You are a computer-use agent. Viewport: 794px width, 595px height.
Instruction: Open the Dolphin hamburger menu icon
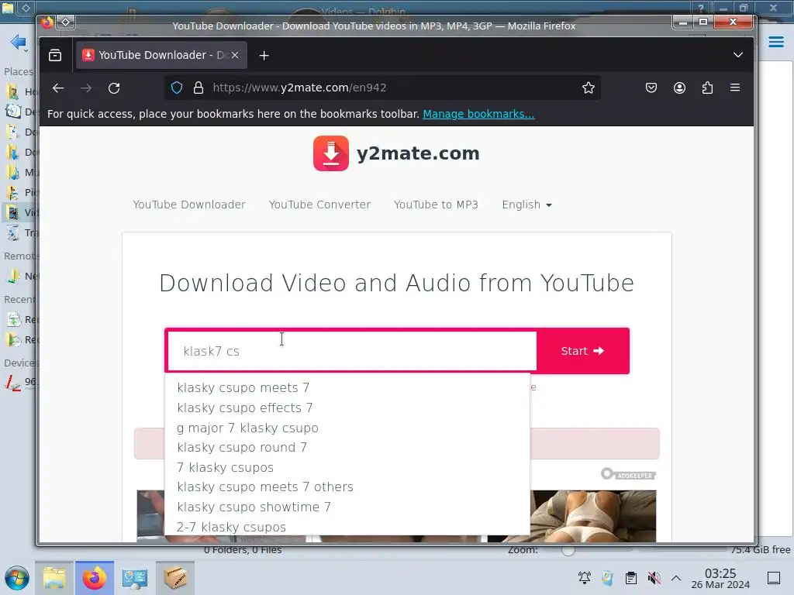pos(775,42)
